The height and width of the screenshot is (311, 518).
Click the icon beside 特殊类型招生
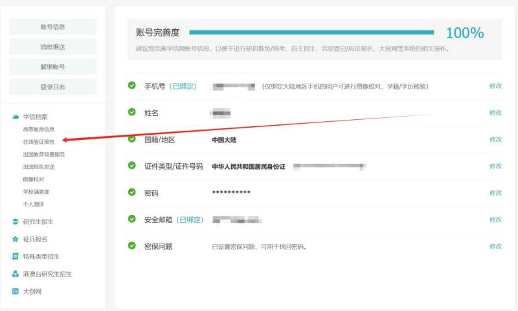pyautogui.click(x=16, y=257)
